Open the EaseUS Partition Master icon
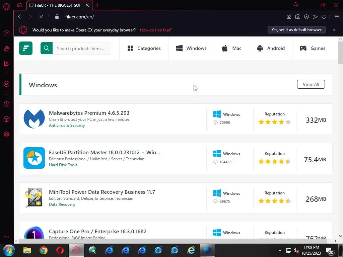 pos(34,158)
